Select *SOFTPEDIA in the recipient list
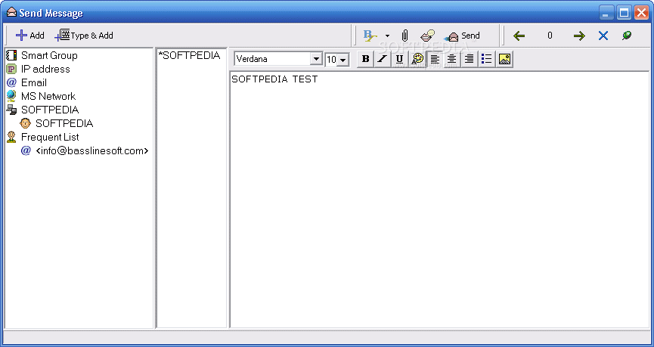Screen dimensions: 654x347 [x=189, y=55]
